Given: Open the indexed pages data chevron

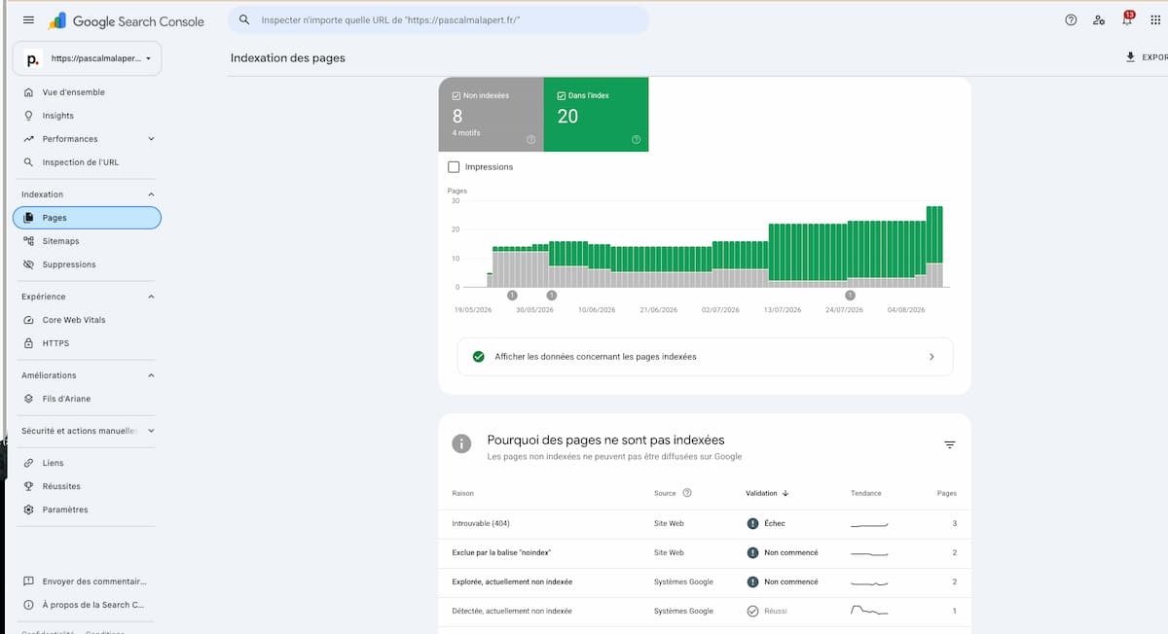Looking at the screenshot, I should point(931,357).
